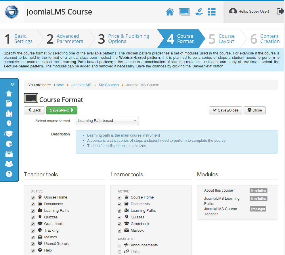
Task: Click the Close button
Action: point(255,110)
